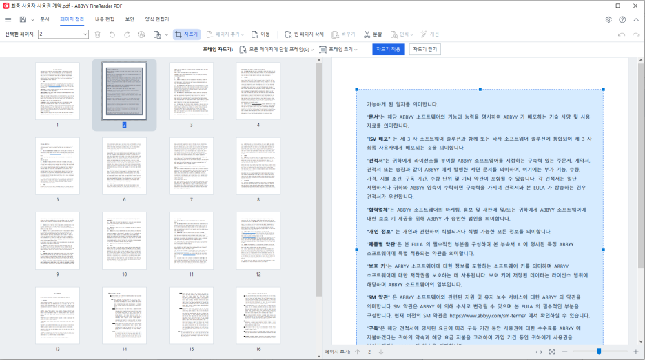Go to next page arrow
This screenshot has width=645, height=360.
click(x=381, y=352)
